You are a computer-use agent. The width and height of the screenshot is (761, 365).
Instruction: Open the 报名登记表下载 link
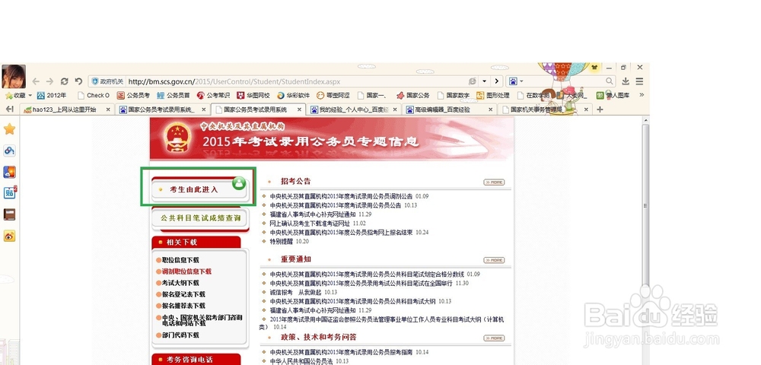pyautogui.click(x=183, y=295)
